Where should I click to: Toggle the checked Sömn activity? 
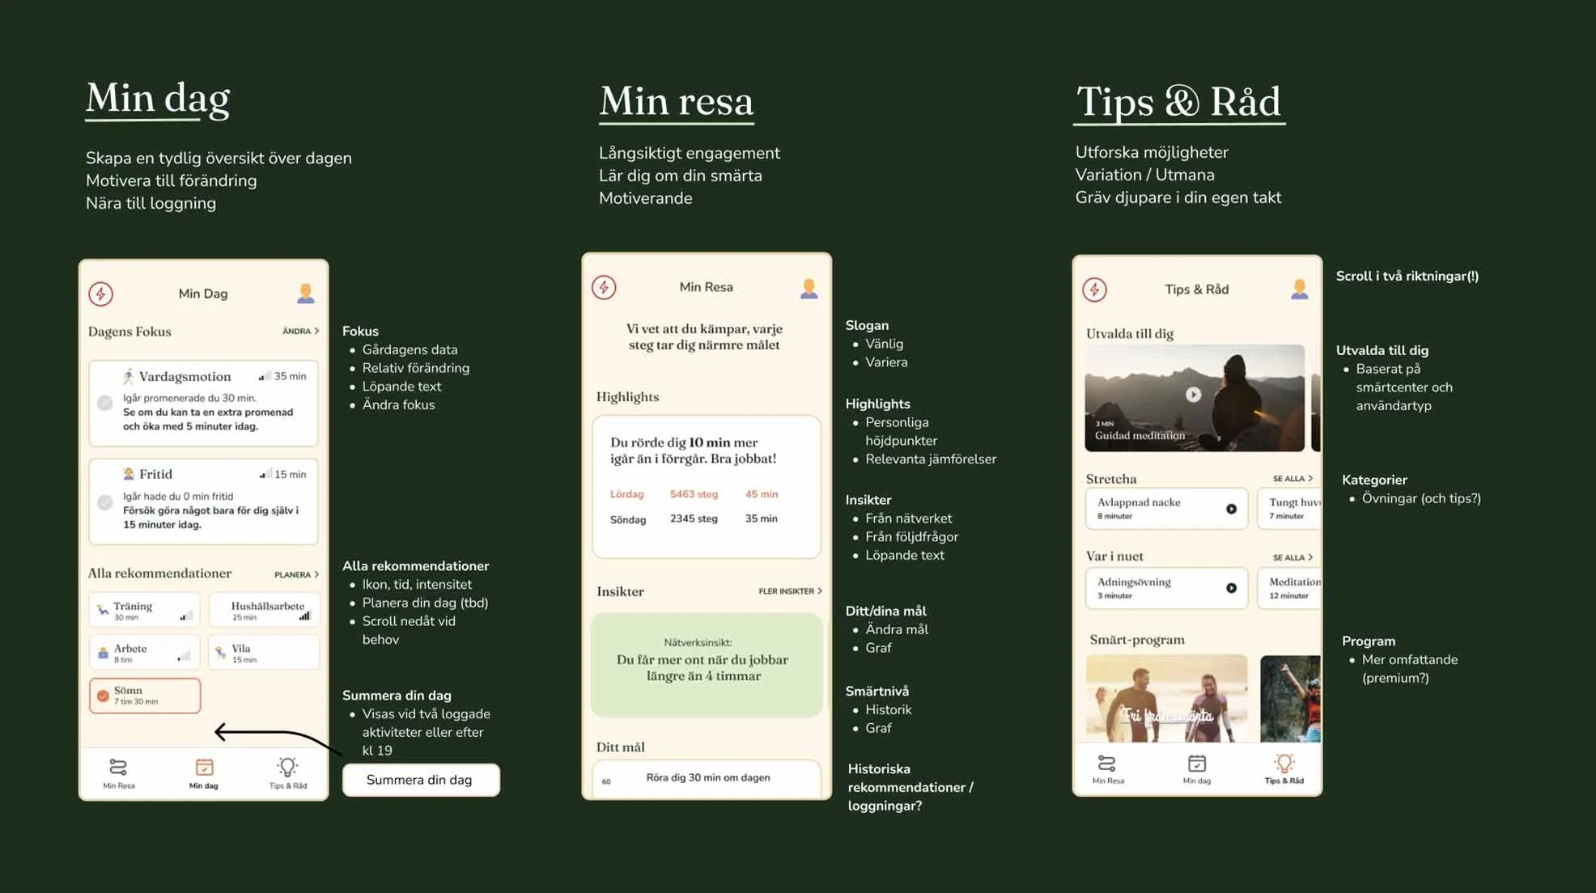pos(104,696)
